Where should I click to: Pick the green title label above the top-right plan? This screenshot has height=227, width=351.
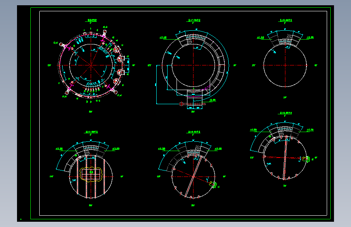[x=285, y=20]
